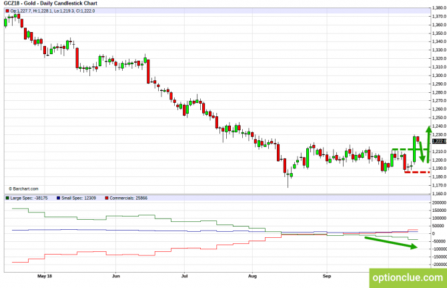Click the optionclue.com banner

[408, 278]
